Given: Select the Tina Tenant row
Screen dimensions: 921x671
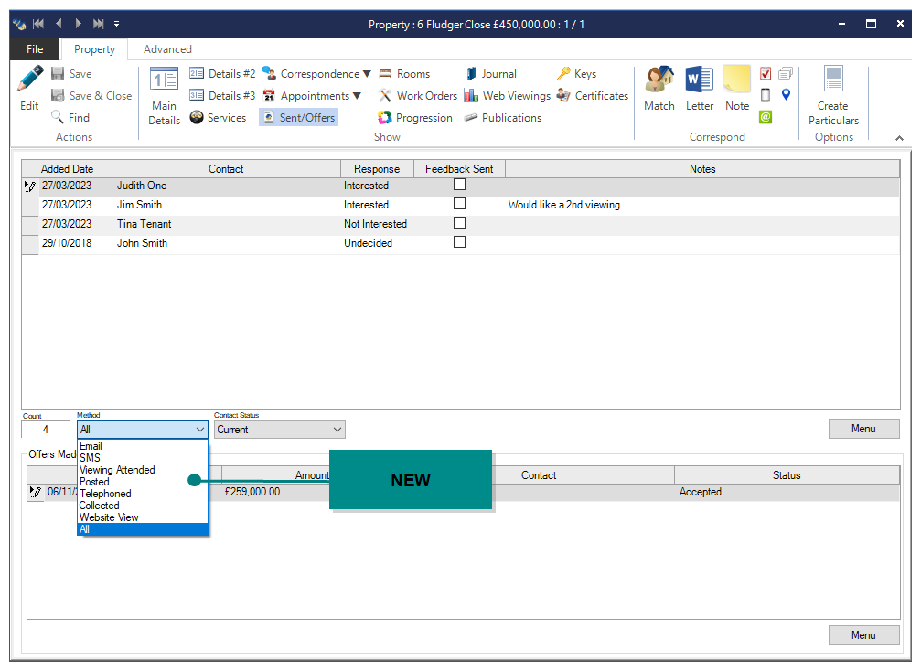Looking at the screenshot, I should pos(145,224).
